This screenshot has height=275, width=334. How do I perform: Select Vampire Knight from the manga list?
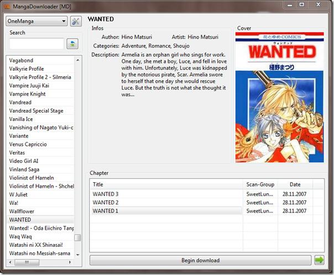pyautogui.click(x=27, y=94)
